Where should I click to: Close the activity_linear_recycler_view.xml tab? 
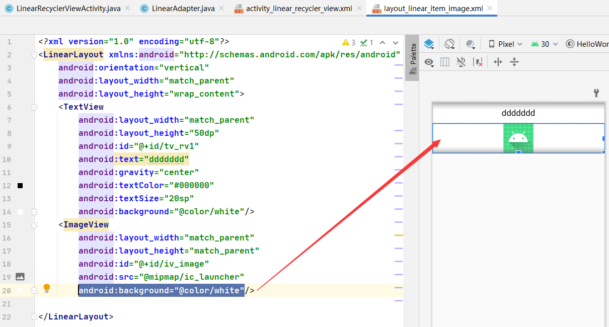coord(359,9)
